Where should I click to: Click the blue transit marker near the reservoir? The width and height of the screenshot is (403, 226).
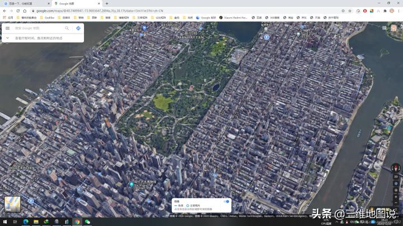click(266, 37)
